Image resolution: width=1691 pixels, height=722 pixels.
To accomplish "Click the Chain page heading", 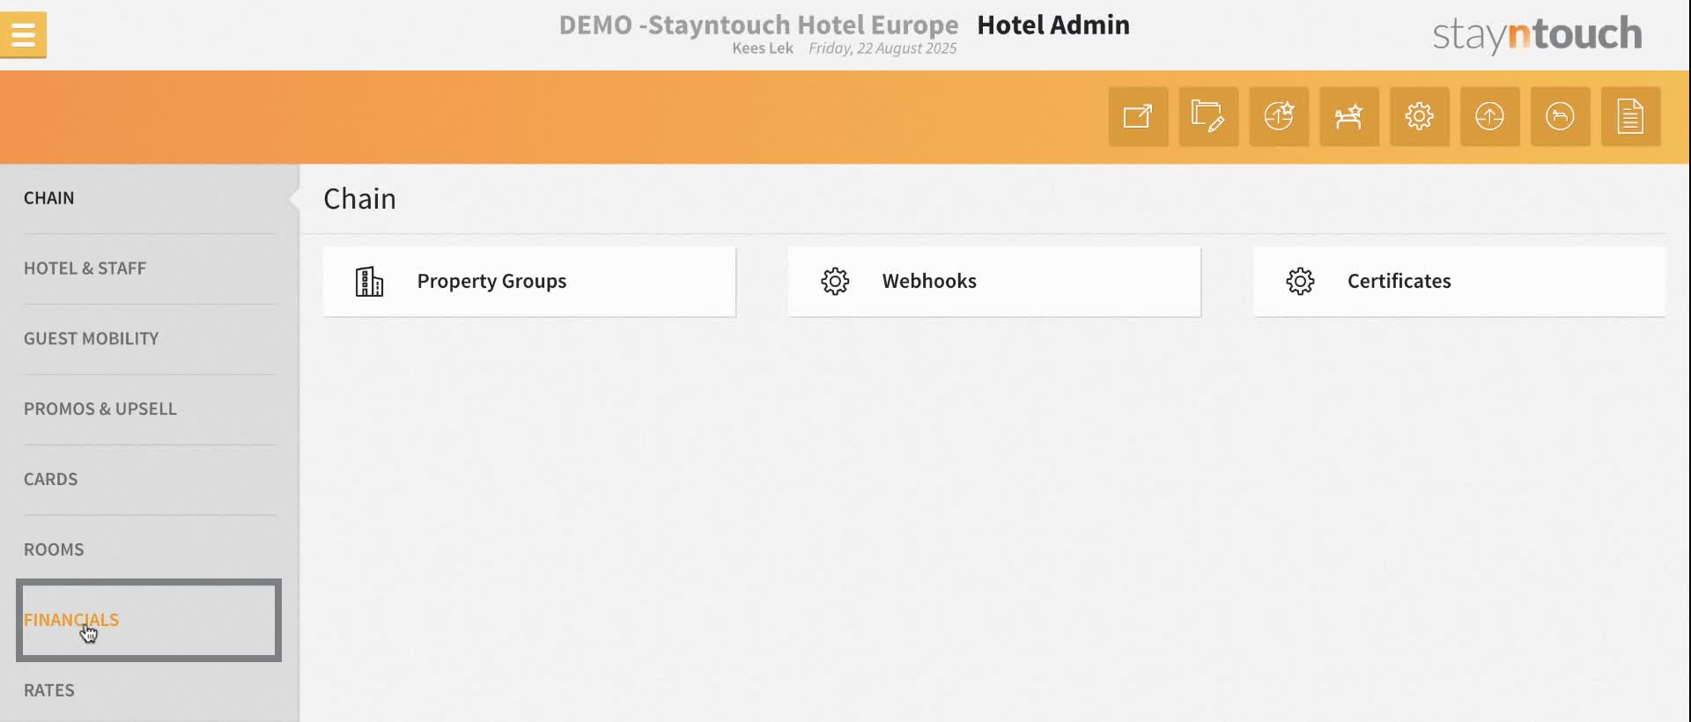I will [359, 199].
